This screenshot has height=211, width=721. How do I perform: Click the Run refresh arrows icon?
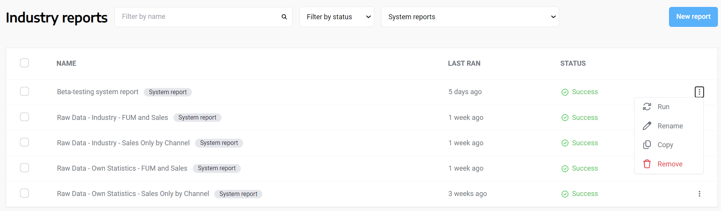pos(647,107)
